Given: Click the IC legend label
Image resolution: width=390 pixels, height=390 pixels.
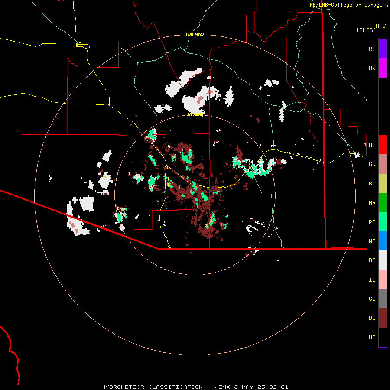Looking at the screenshot, I should click(372, 280).
